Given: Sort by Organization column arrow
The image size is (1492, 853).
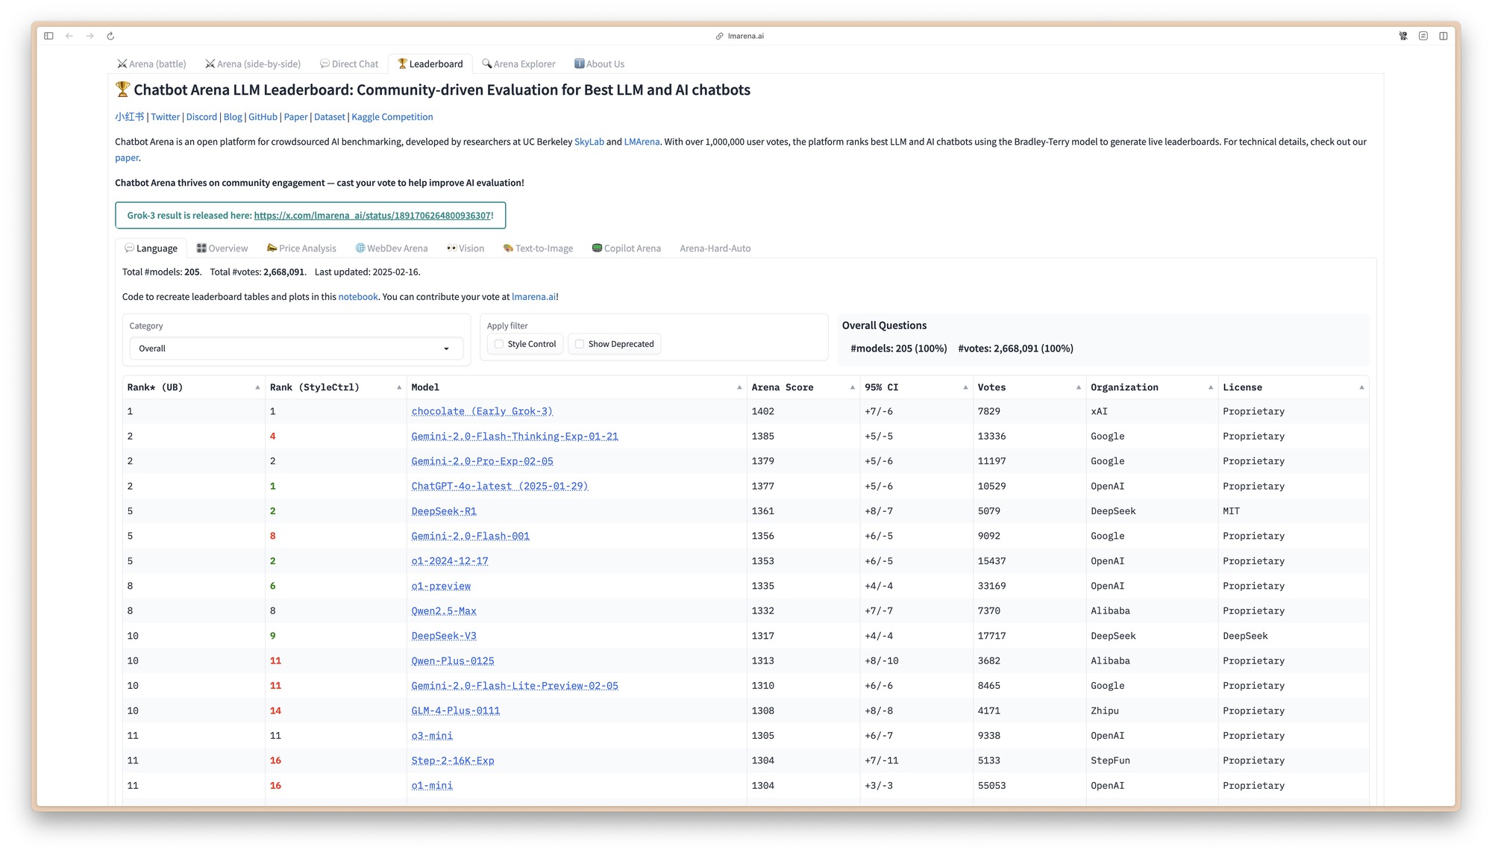Looking at the screenshot, I should click(x=1211, y=387).
